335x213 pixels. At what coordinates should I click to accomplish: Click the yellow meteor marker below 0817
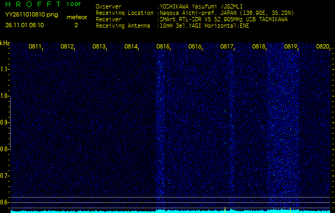225,210
